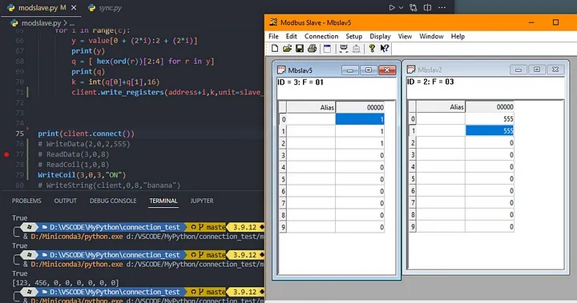Click the Connect icon in Modbus Slave toolbar
This screenshot has height=303, width=577.
(344, 49)
